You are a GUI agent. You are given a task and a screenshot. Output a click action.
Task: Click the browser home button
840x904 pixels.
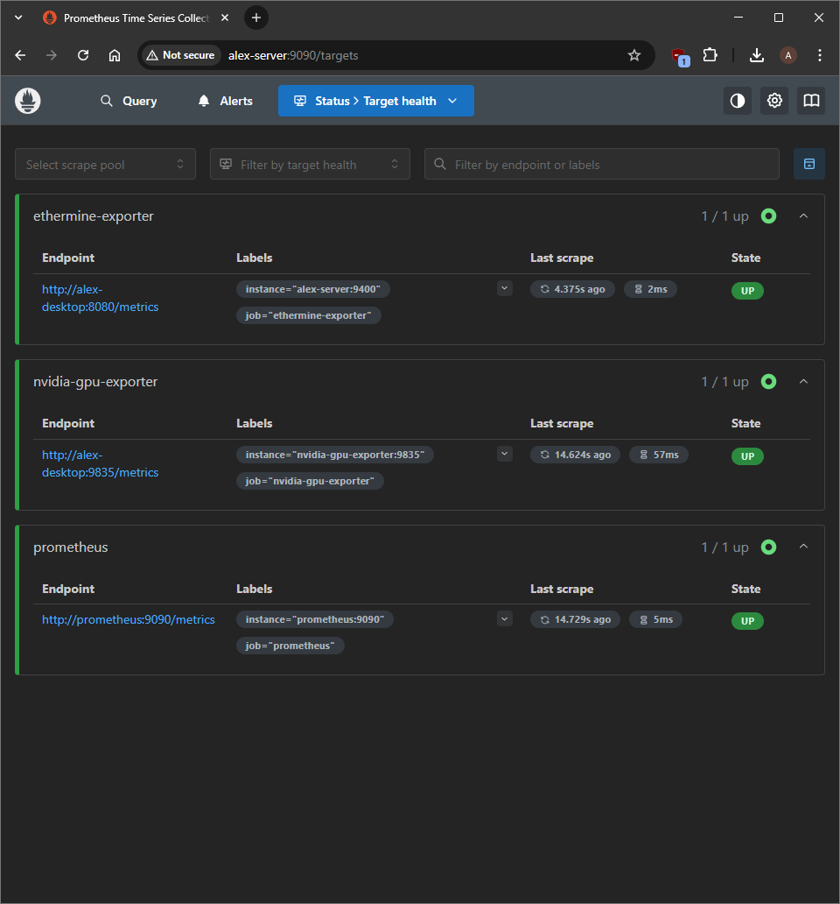[115, 55]
